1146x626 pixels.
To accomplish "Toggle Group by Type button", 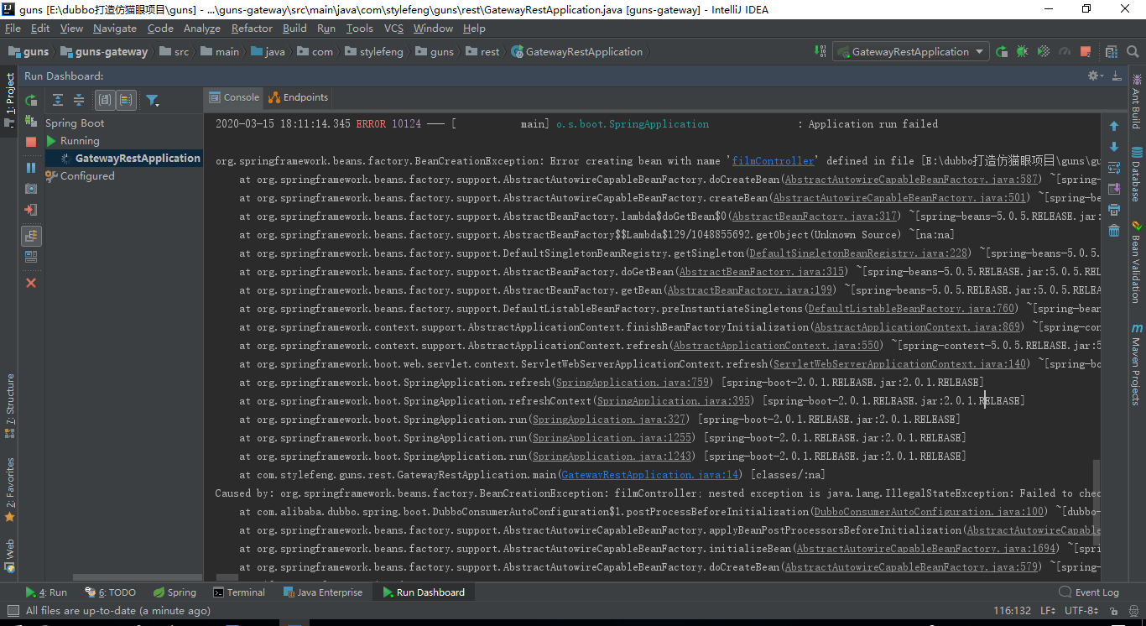I will click(x=105, y=100).
